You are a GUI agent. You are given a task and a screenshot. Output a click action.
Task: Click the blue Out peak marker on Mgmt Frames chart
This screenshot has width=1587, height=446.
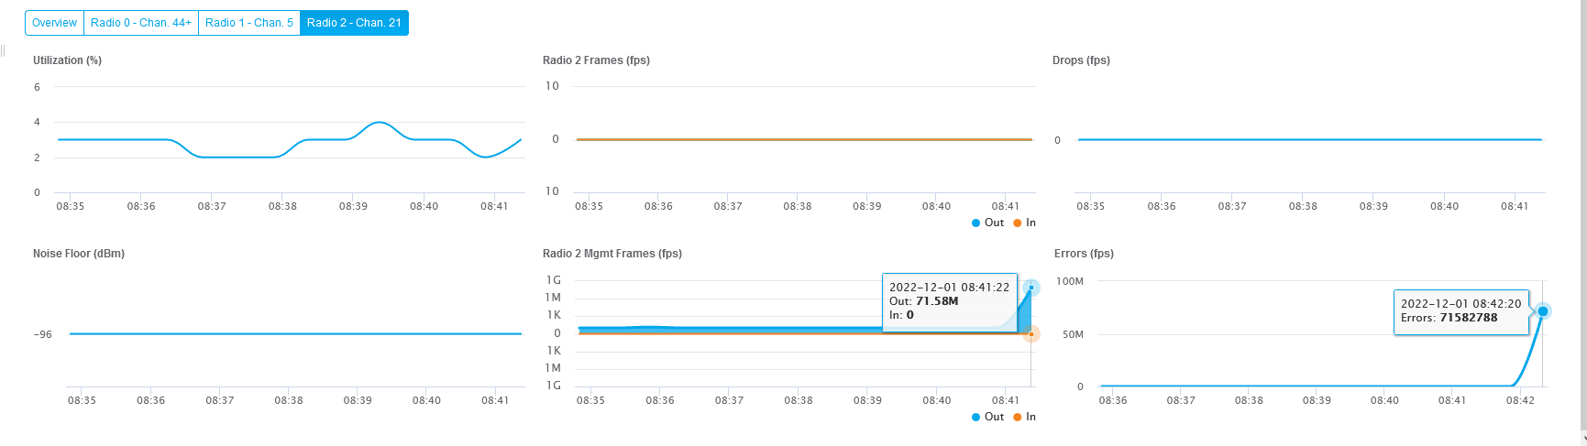(1031, 288)
